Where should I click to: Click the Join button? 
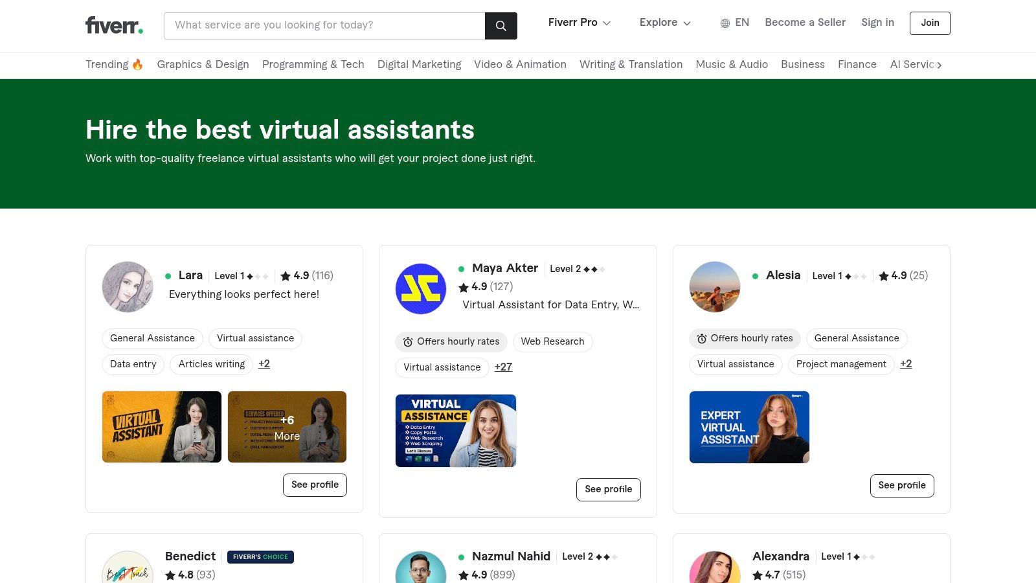[x=930, y=23]
